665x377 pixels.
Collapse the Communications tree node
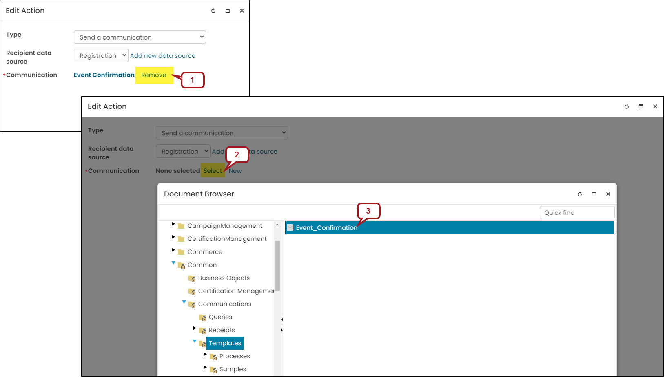click(184, 302)
